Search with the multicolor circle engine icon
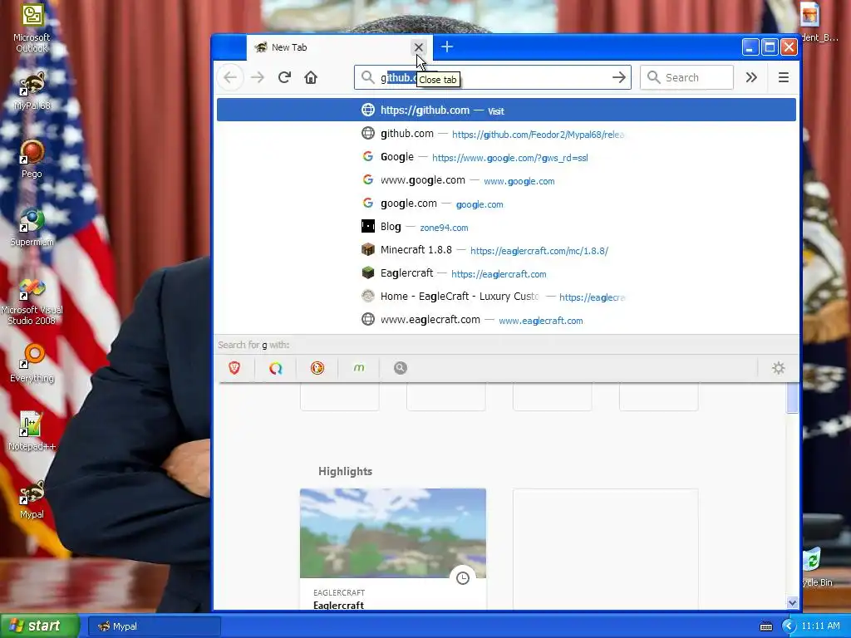The width and height of the screenshot is (851, 638). click(x=276, y=368)
